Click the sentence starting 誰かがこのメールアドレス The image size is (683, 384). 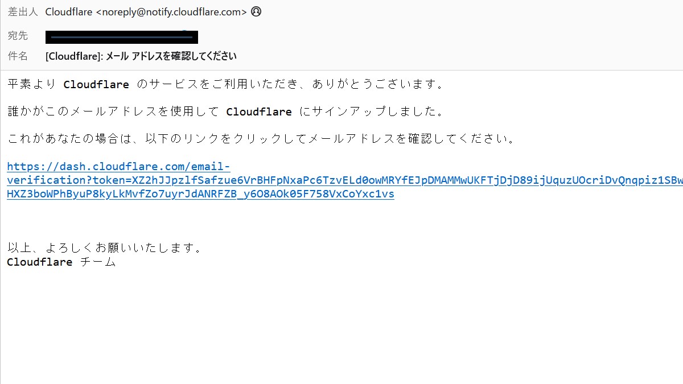click(x=225, y=112)
